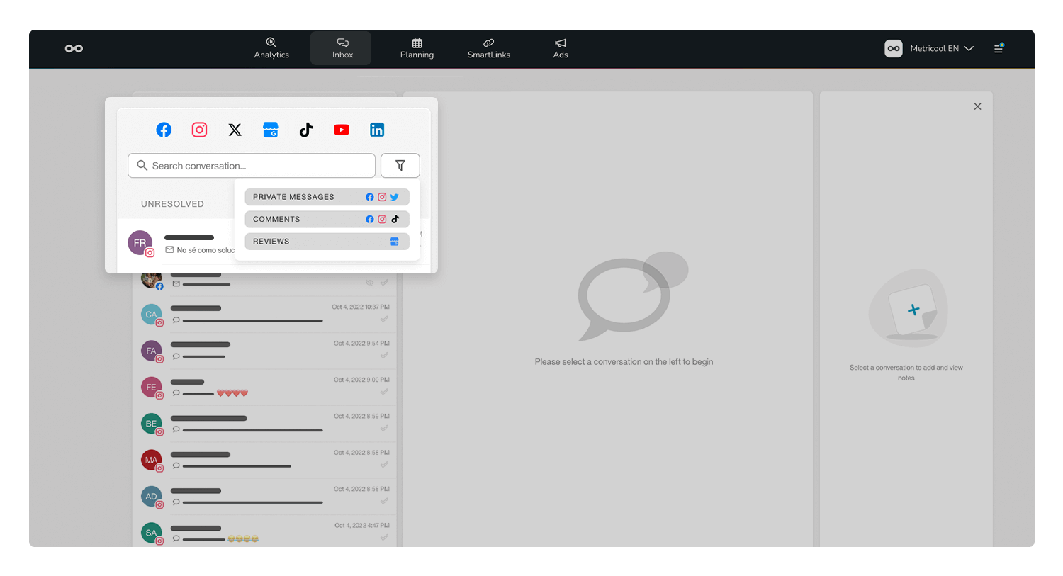Click the Metricool EN brand avatar
The height and width of the screenshot is (576, 1063).
tap(894, 48)
